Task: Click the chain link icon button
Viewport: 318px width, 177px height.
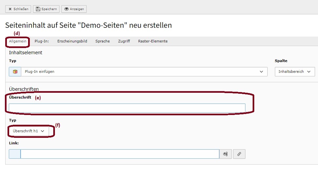Action: (239, 154)
